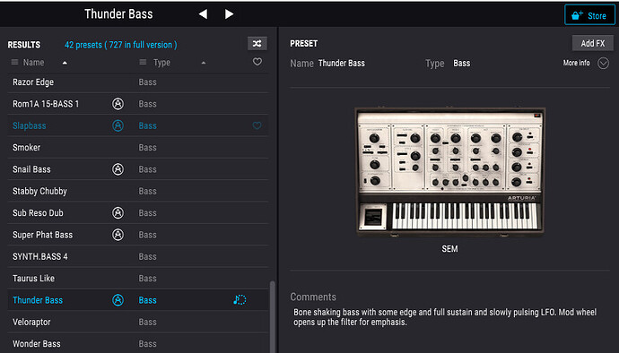Sort results by Name column

33,63
